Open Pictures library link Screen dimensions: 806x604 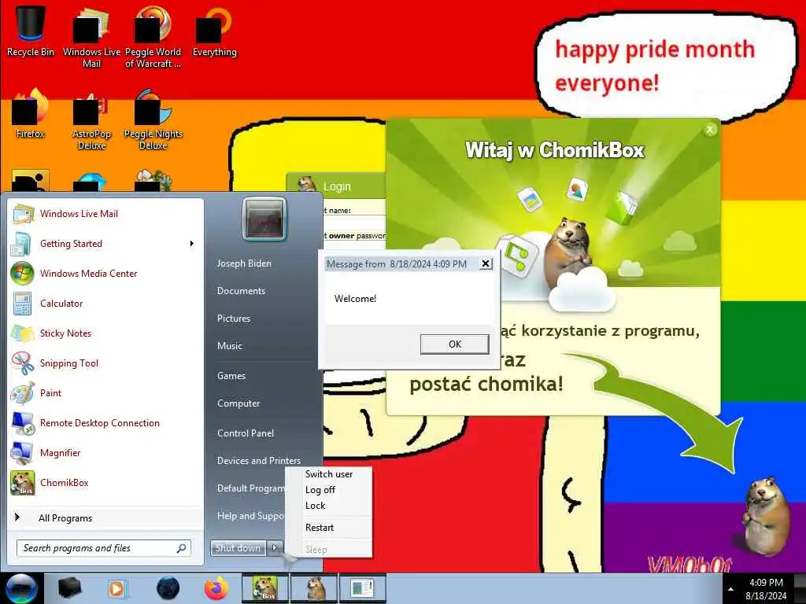click(233, 319)
